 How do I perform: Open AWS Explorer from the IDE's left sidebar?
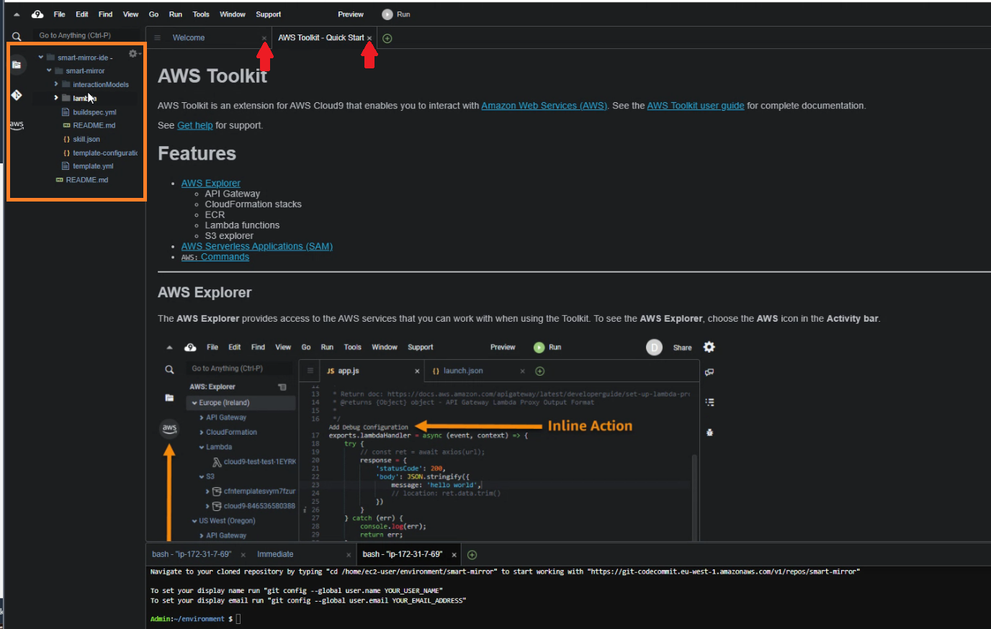pos(17,125)
